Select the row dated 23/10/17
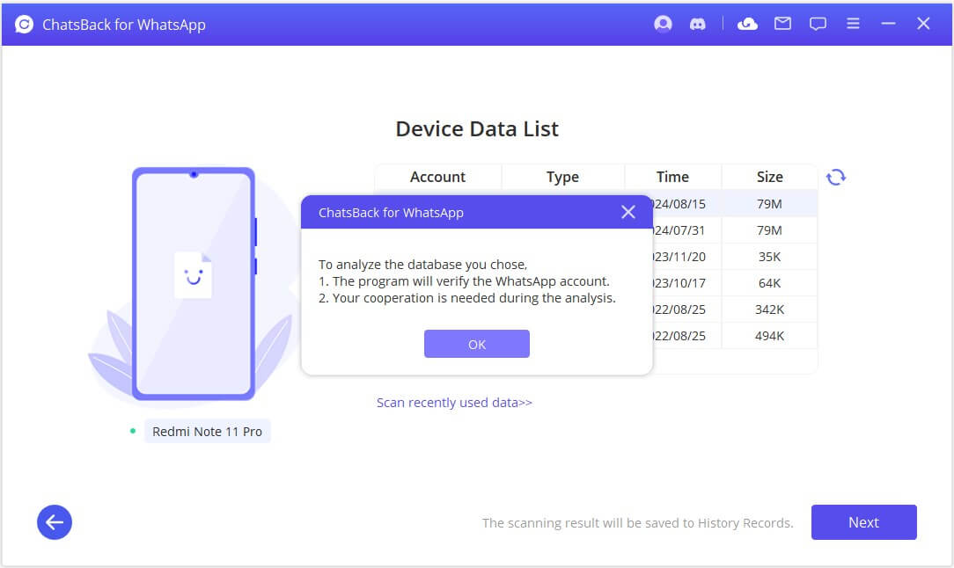Screen dimensions: 954x568 click(x=734, y=283)
